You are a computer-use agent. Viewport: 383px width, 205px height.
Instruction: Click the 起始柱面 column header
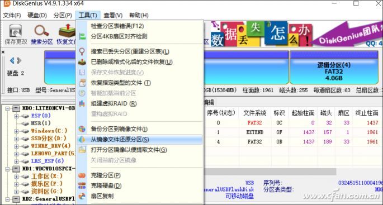(x=303, y=113)
